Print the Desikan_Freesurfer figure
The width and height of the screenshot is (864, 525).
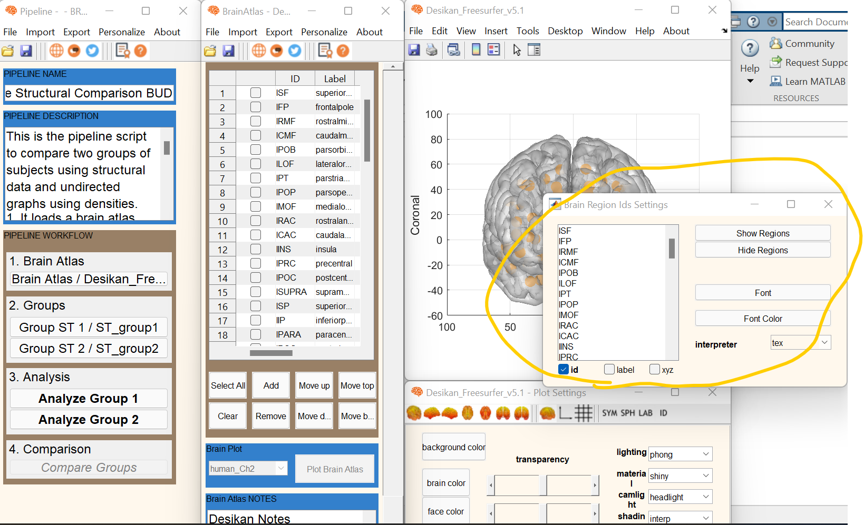(x=432, y=49)
